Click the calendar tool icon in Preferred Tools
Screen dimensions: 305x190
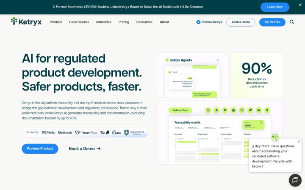pyautogui.click(x=233, y=110)
